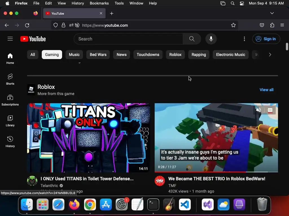289x216 pixels.
Task: Open Telanthric channel avatar
Action: point(32,181)
